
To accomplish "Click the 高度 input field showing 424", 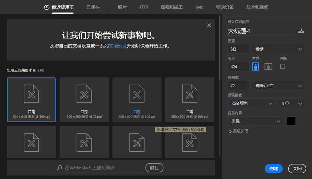I will click(239, 67).
